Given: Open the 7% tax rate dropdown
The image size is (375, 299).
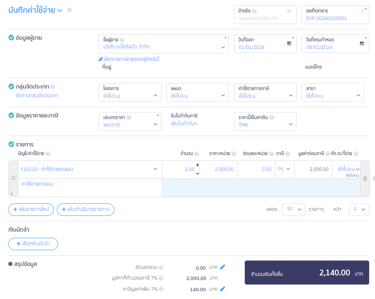Looking at the screenshot, I should [x=285, y=169].
